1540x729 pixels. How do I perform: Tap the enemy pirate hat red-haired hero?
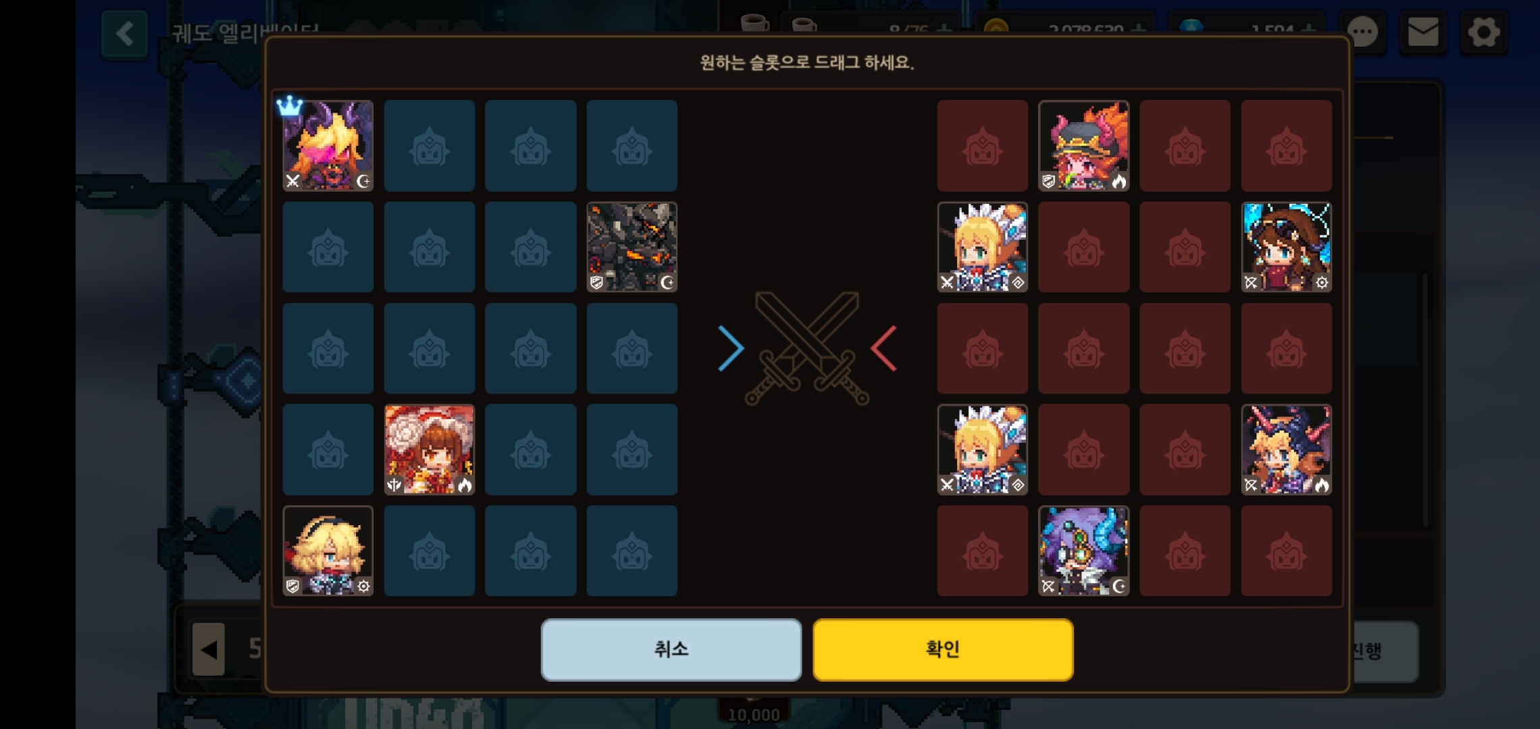click(1083, 146)
